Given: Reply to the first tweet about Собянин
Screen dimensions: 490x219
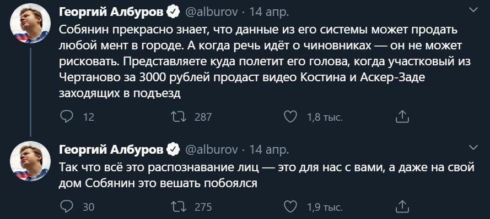Looking at the screenshot, I should click(x=66, y=117).
